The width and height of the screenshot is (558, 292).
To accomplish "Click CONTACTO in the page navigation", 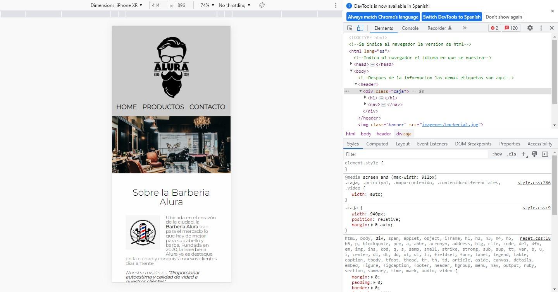I will pyautogui.click(x=207, y=107).
